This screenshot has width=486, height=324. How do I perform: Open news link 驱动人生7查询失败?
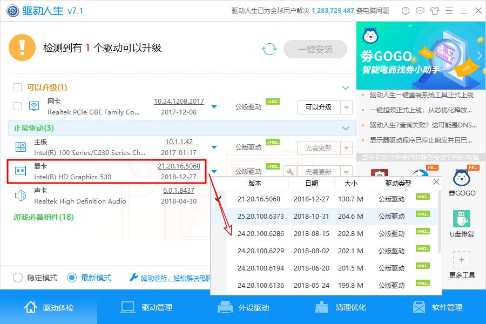(x=423, y=125)
